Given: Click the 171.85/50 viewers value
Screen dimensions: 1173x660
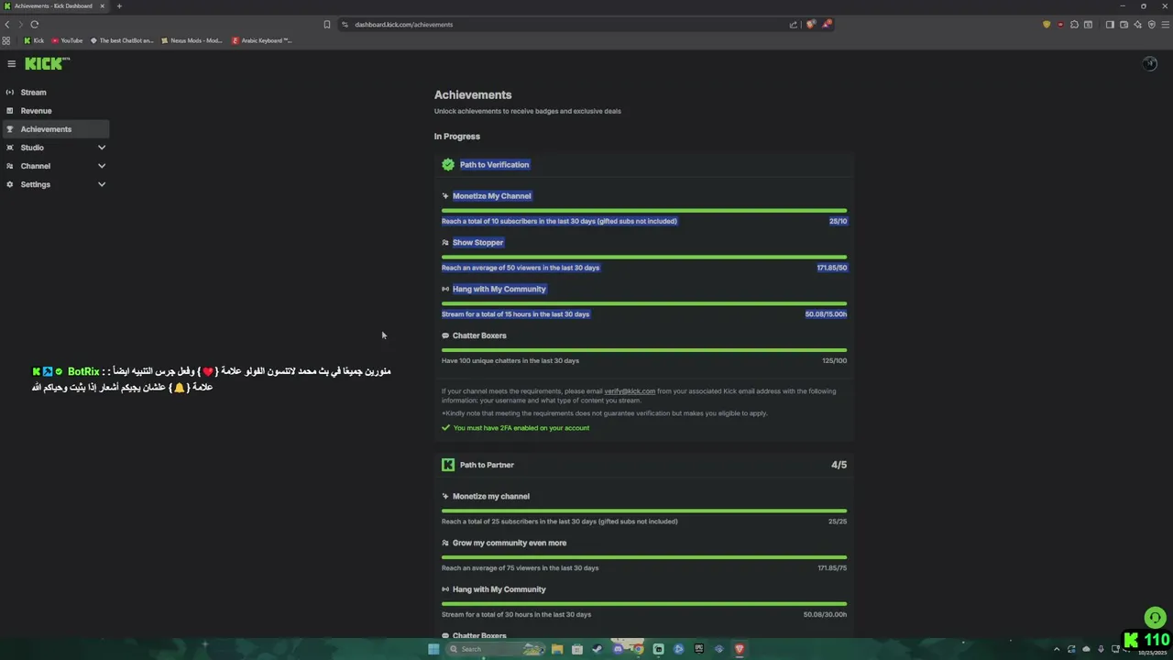Looking at the screenshot, I should (x=832, y=268).
